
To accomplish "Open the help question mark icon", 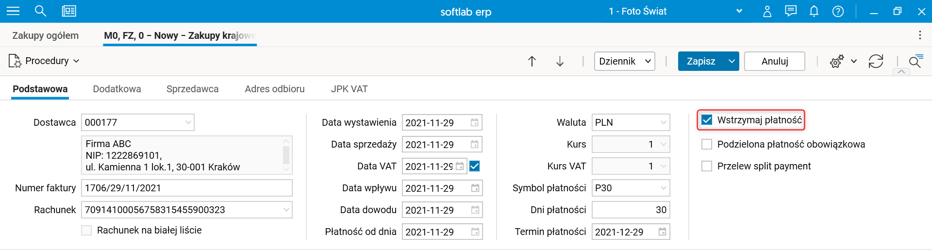I will [838, 11].
